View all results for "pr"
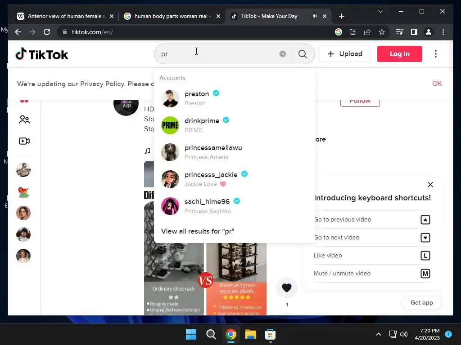 198,231
